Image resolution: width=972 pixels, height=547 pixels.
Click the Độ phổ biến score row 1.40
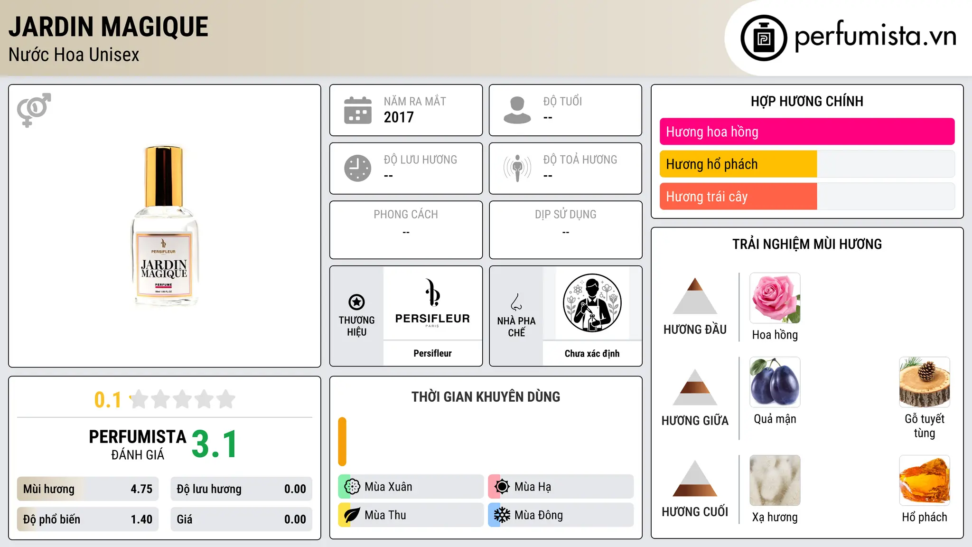pyautogui.click(x=88, y=519)
